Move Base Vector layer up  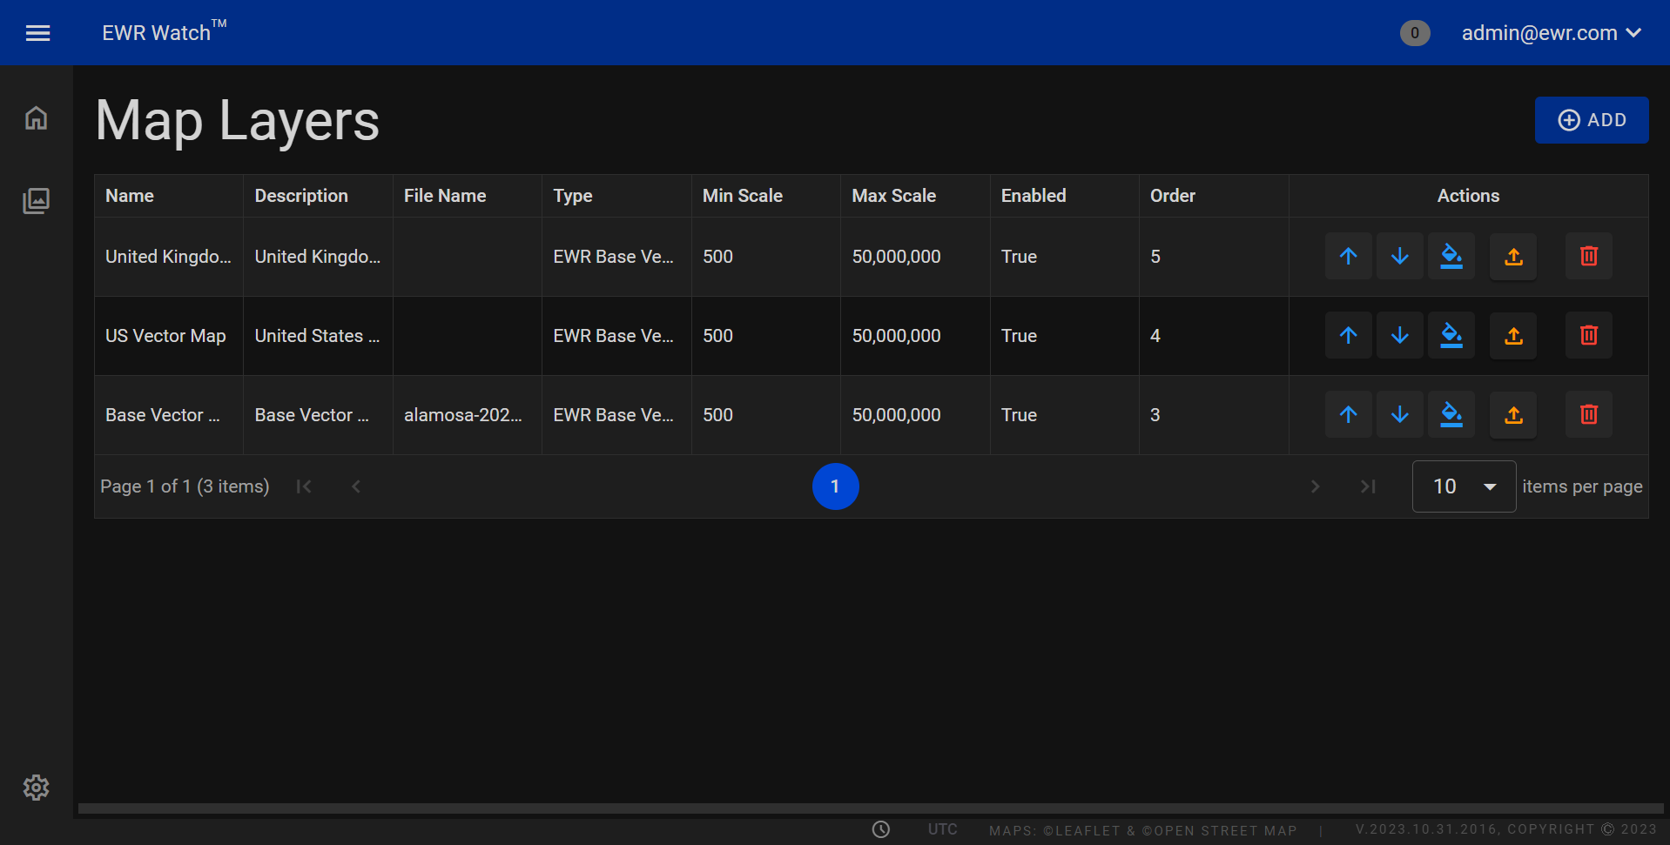pyautogui.click(x=1349, y=414)
